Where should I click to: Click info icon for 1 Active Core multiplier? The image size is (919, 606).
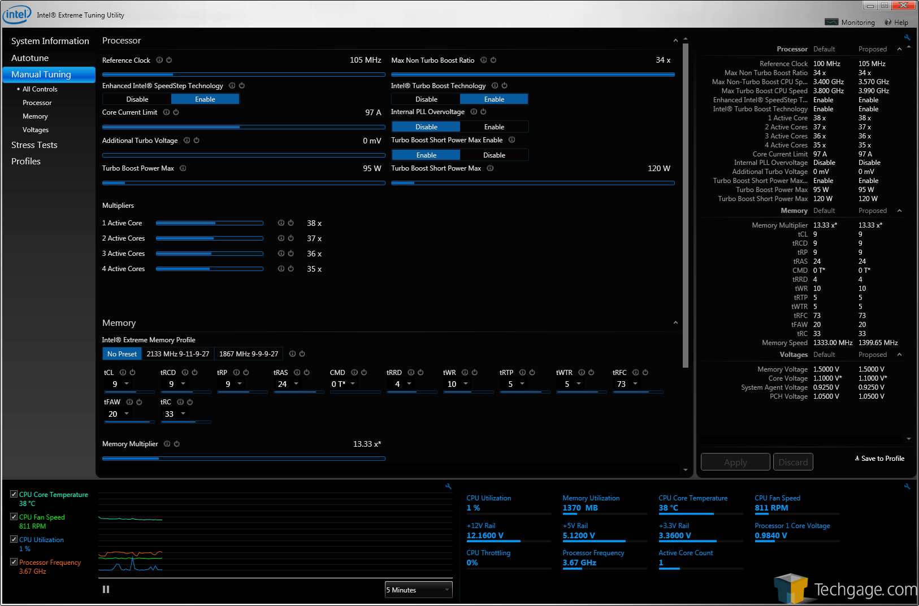click(281, 223)
